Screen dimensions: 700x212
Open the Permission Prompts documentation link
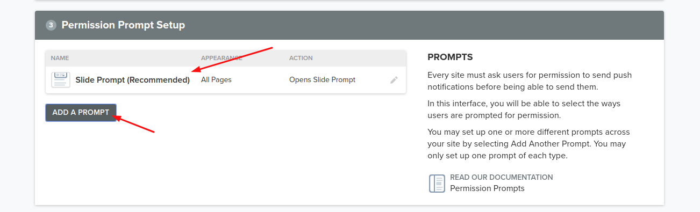click(487, 188)
